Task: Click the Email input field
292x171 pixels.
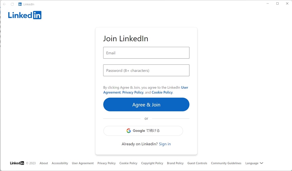Action: (146, 53)
